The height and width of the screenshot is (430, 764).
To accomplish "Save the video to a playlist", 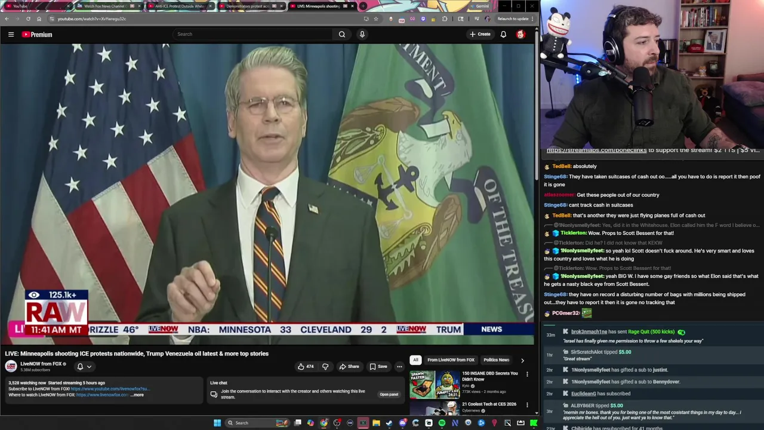I will point(378,366).
